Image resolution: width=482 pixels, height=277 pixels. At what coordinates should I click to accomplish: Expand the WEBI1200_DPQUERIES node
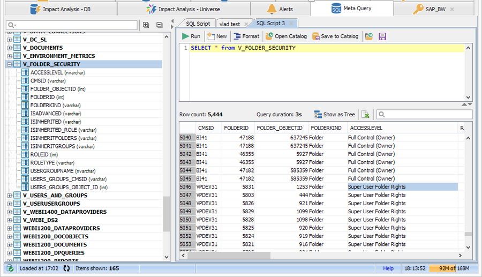[x=10, y=253]
